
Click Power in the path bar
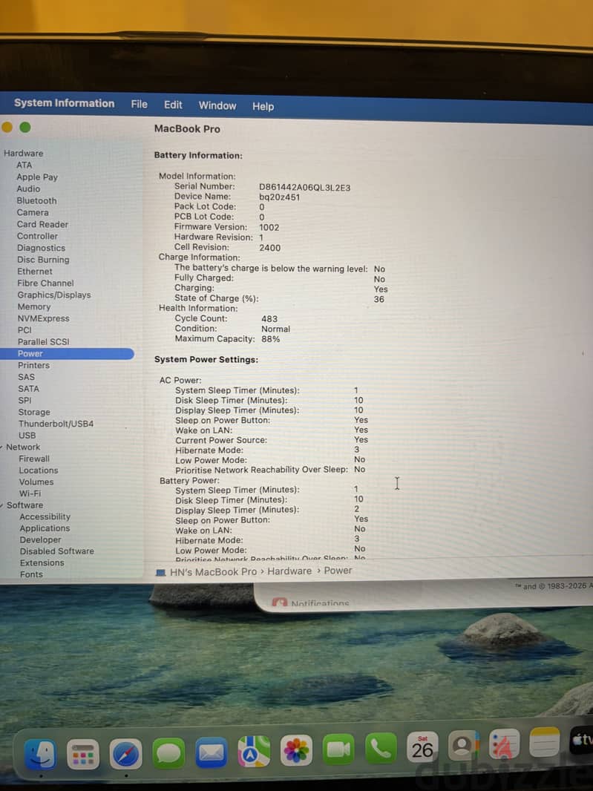click(338, 571)
